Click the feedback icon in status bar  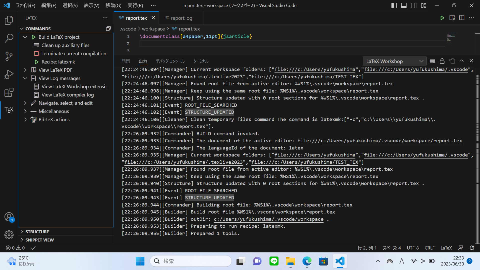460,248
